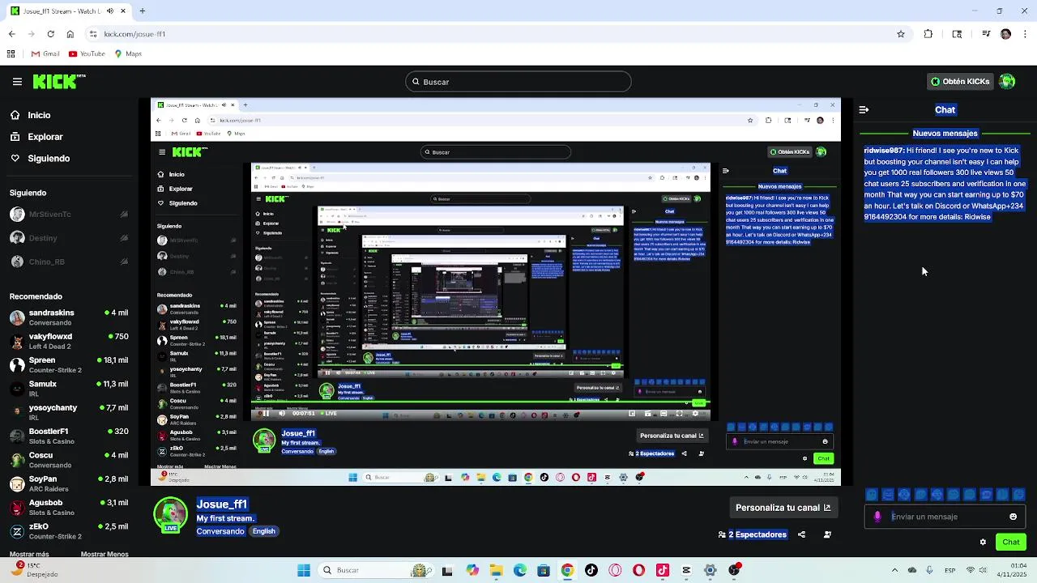The height and width of the screenshot is (583, 1037).
Task: Show hidden system tray icons
Action: tap(894, 570)
